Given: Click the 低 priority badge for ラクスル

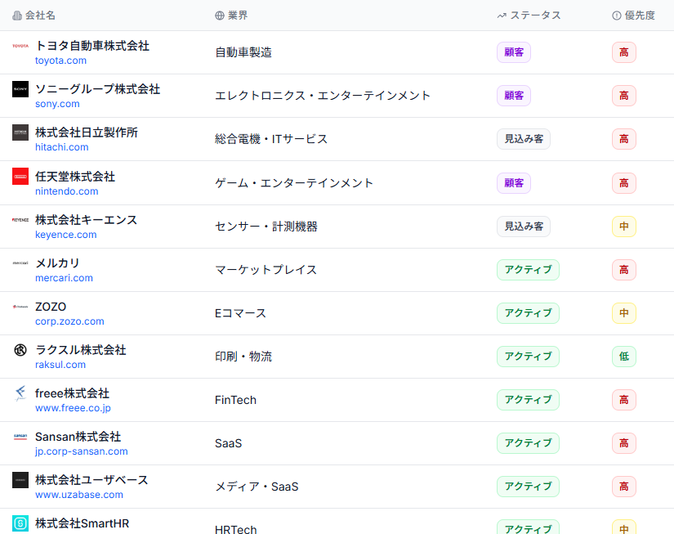Looking at the screenshot, I should pyautogui.click(x=623, y=357).
